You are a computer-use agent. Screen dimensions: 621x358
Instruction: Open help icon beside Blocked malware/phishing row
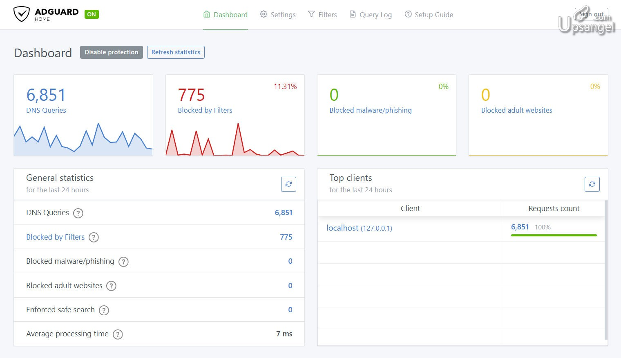[x=123, y=262]
